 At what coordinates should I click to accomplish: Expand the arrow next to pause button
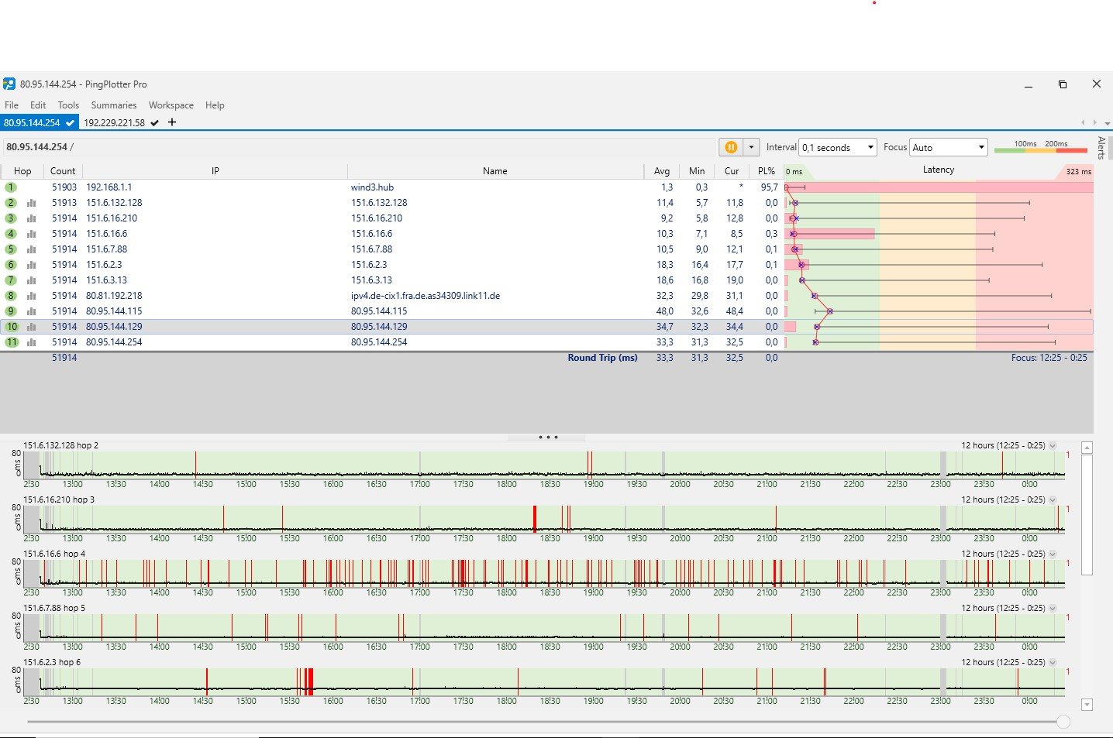click(751, 147)
